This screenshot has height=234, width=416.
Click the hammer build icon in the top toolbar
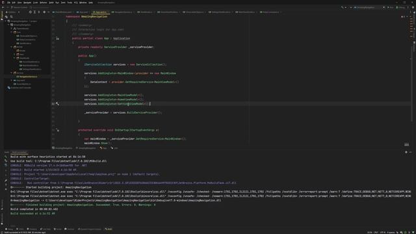tap(343, 7)
